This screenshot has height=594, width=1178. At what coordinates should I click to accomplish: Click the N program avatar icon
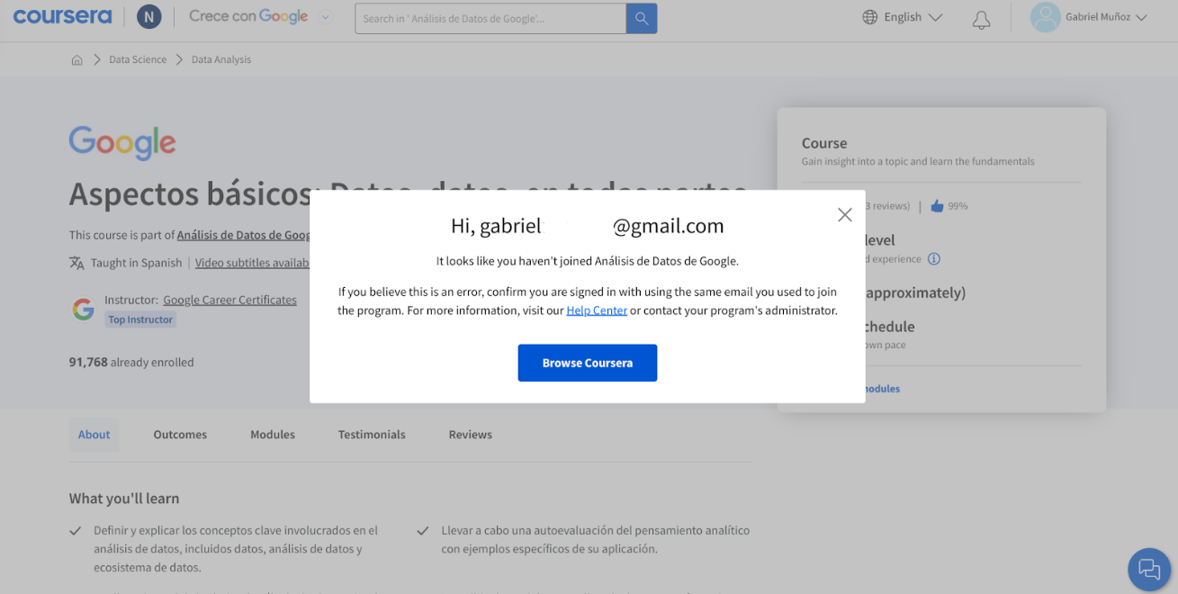[x=149, y=17]
